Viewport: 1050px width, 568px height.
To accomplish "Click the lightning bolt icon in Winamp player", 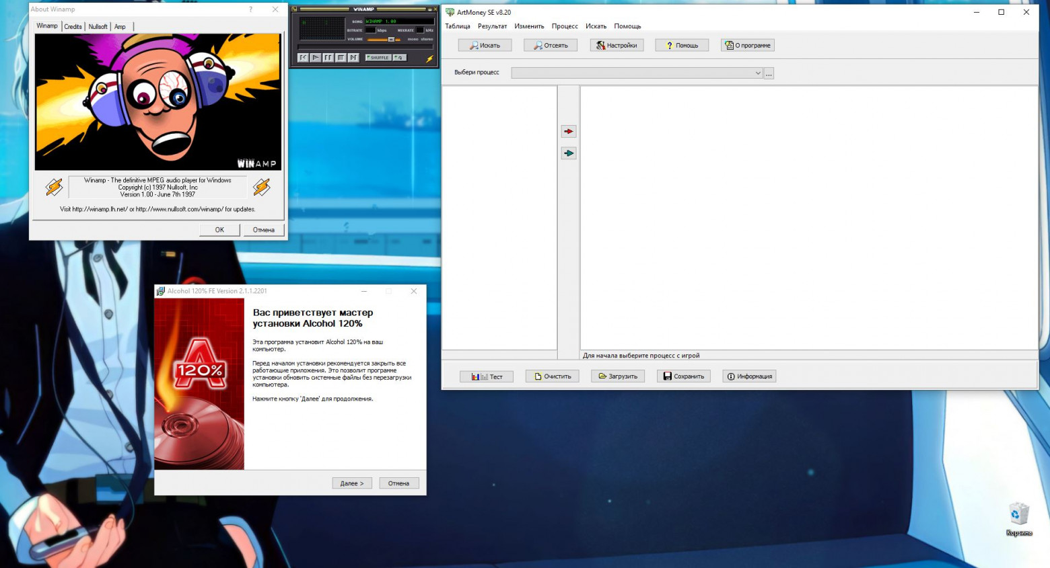I will [x=430, y=59].
